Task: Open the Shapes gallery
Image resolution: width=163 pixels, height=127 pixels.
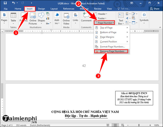Action: point(41,19)
